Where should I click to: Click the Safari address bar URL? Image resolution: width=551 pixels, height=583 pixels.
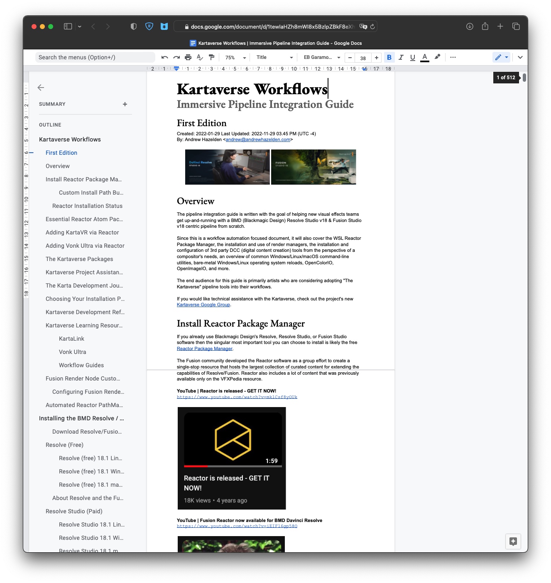coord(272,27)
